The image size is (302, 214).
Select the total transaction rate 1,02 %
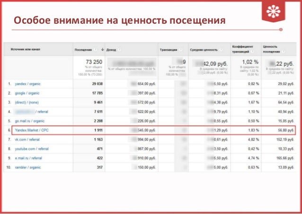[250, 62]
